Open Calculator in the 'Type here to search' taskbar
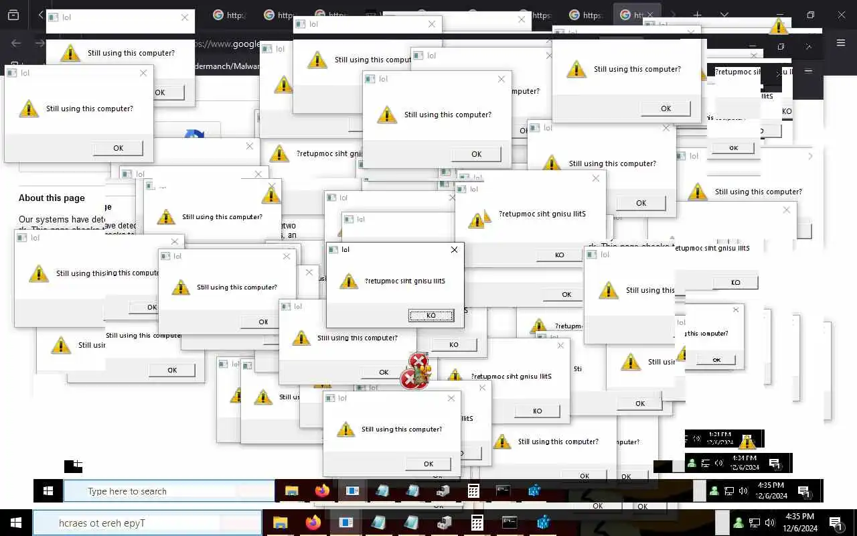This screenshot has width=857, height=536. [x=473, y=491]
